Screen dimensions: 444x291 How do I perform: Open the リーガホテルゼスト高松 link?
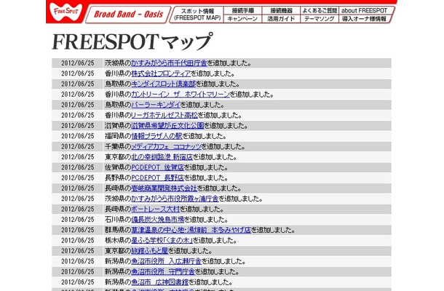[164, 115]
